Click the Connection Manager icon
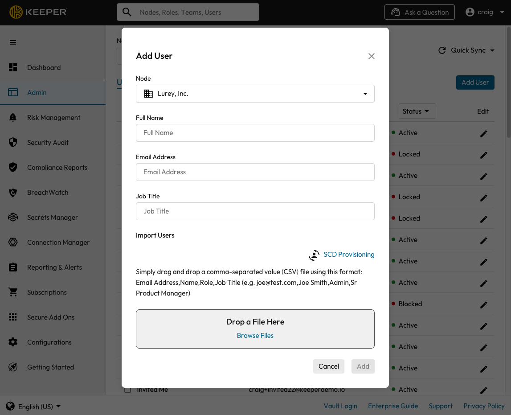This screenshot has width=511, height=415. (13, 242)
